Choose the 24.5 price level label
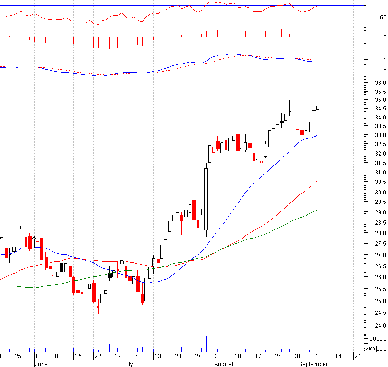Image resolution: width=388 pixels, height=367 pixels. coord(380,313)
